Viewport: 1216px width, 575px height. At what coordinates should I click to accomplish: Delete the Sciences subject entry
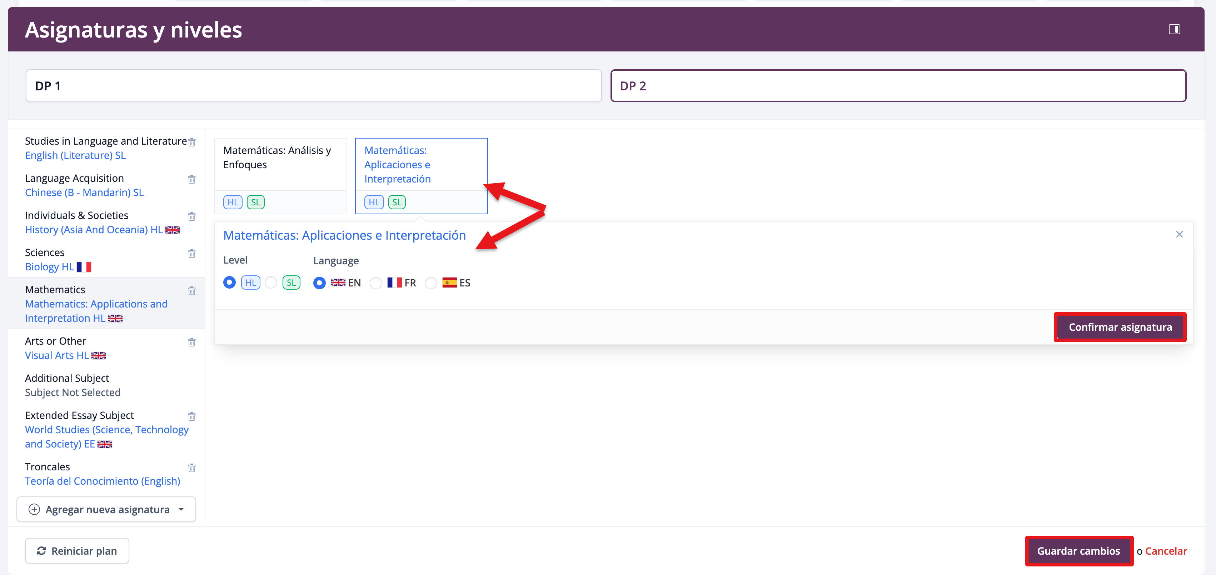[x=191, y=254]
